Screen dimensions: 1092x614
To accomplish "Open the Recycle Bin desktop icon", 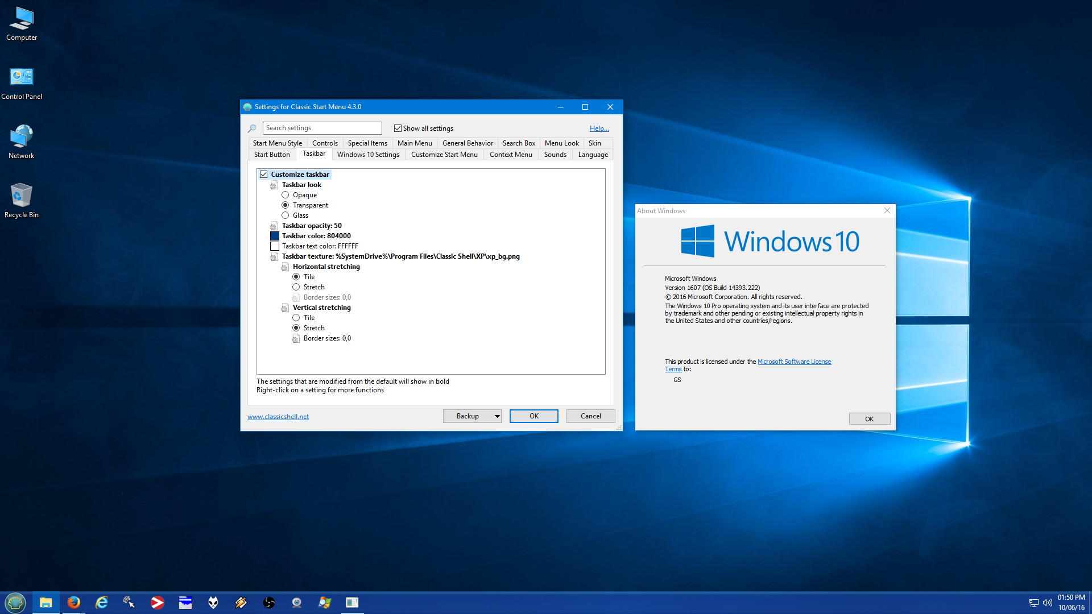I will (x=21, y=200).
